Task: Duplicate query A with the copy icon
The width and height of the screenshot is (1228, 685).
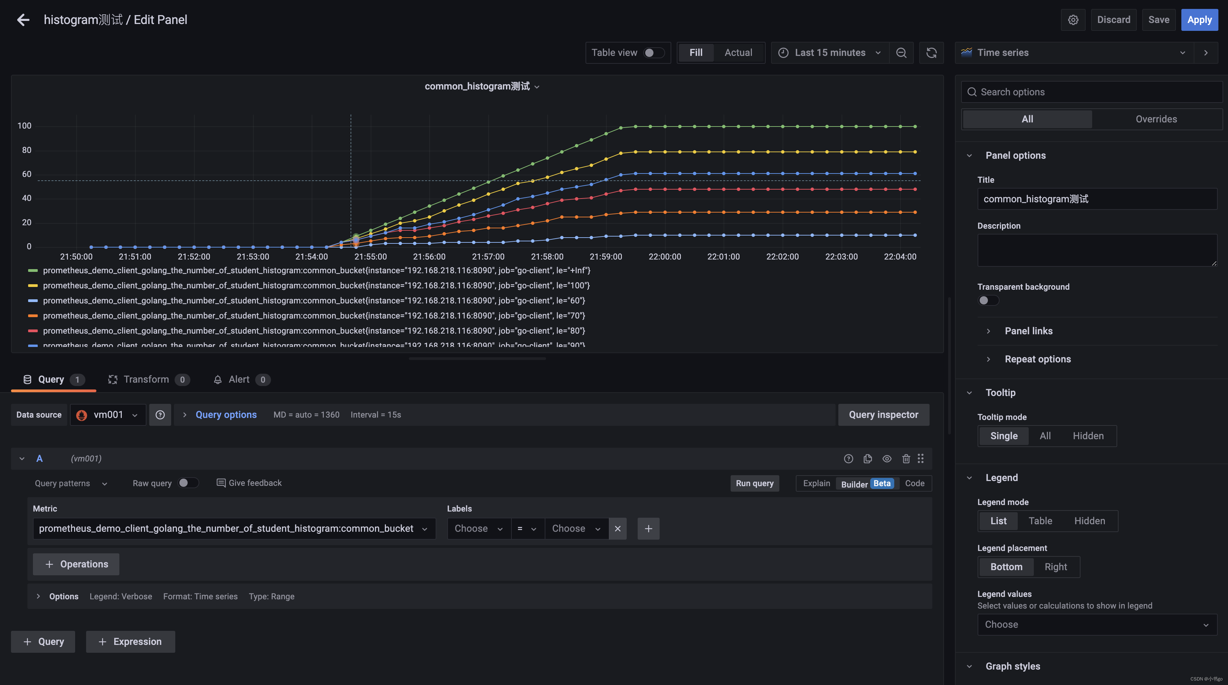Action: click(x=867, y=458)
